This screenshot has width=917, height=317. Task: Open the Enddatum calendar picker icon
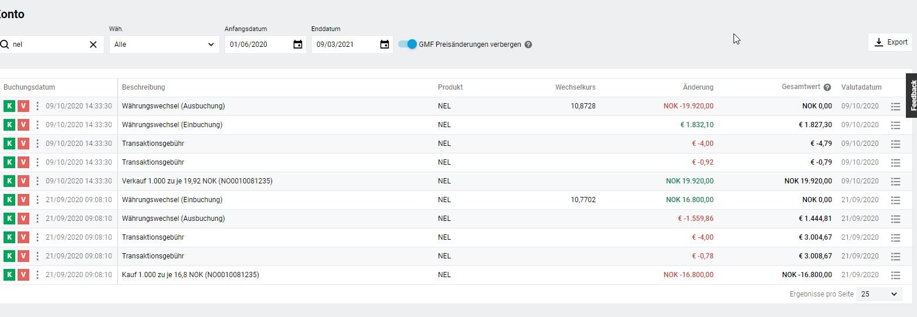(385, 45)
